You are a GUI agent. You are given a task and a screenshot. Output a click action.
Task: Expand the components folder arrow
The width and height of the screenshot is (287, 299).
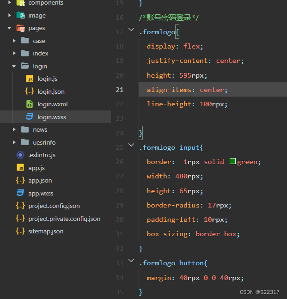[10, 2]
